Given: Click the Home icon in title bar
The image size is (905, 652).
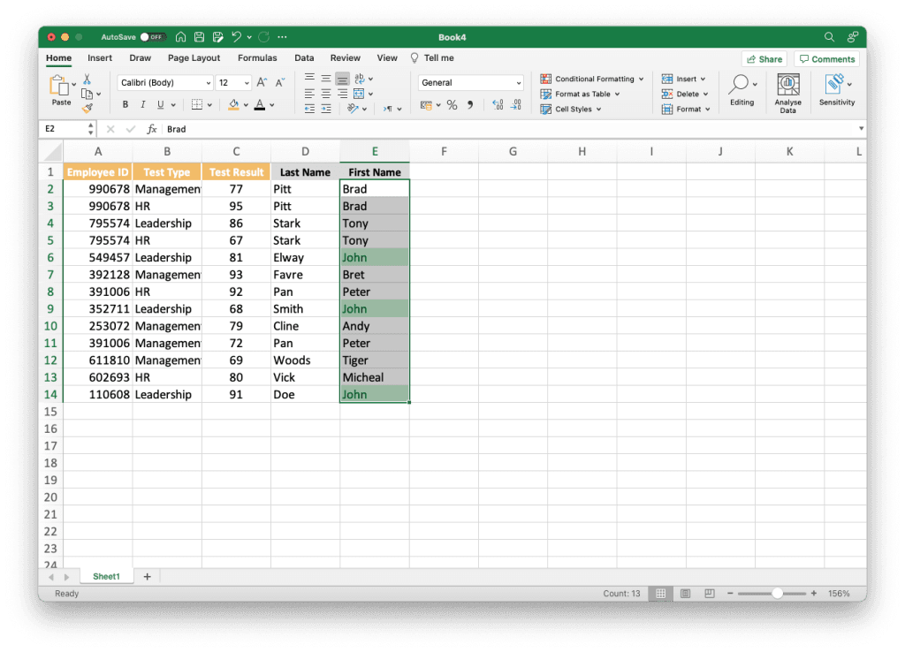Looking at the screenshot, I should coord(180,37).
